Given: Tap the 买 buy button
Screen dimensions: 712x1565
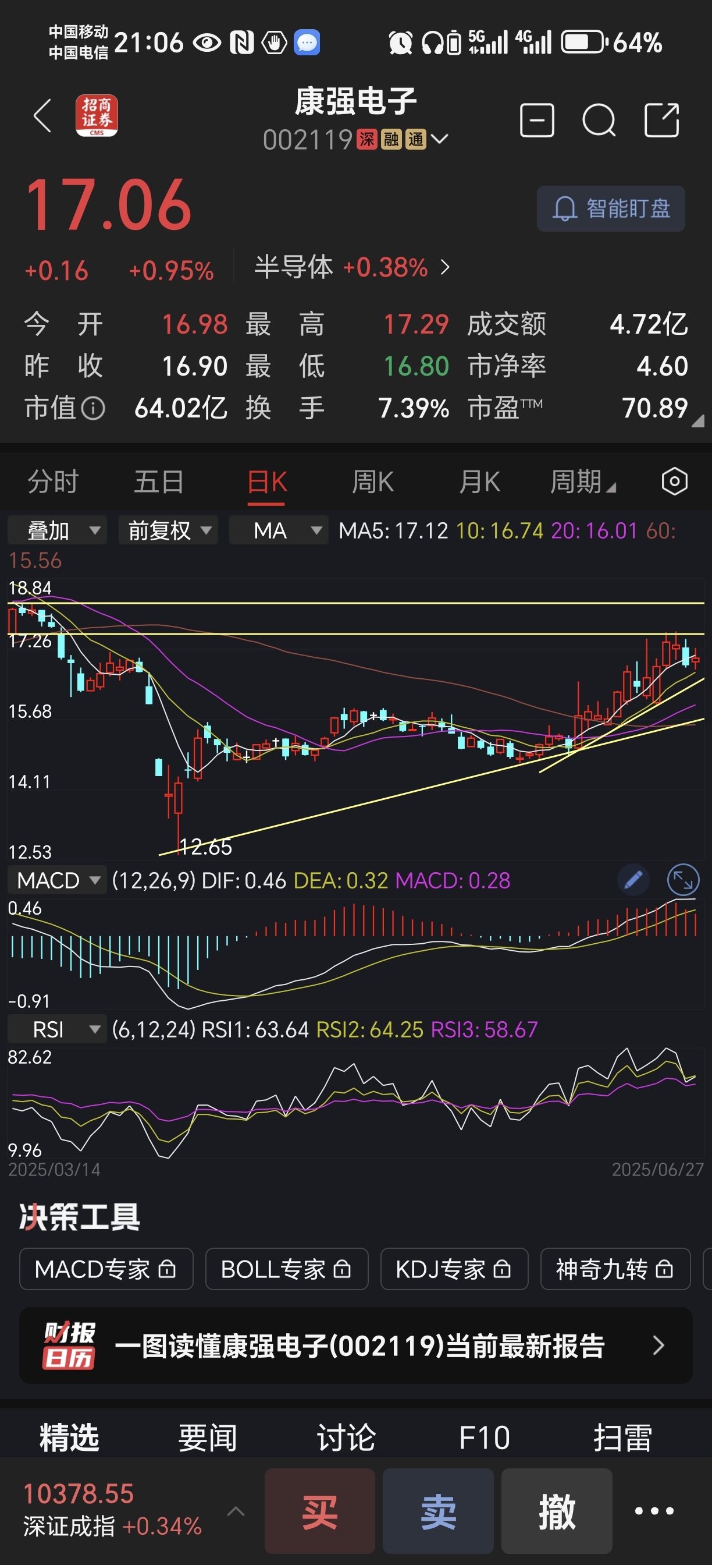Looking at the screenshot, I should click(320, 1510).
